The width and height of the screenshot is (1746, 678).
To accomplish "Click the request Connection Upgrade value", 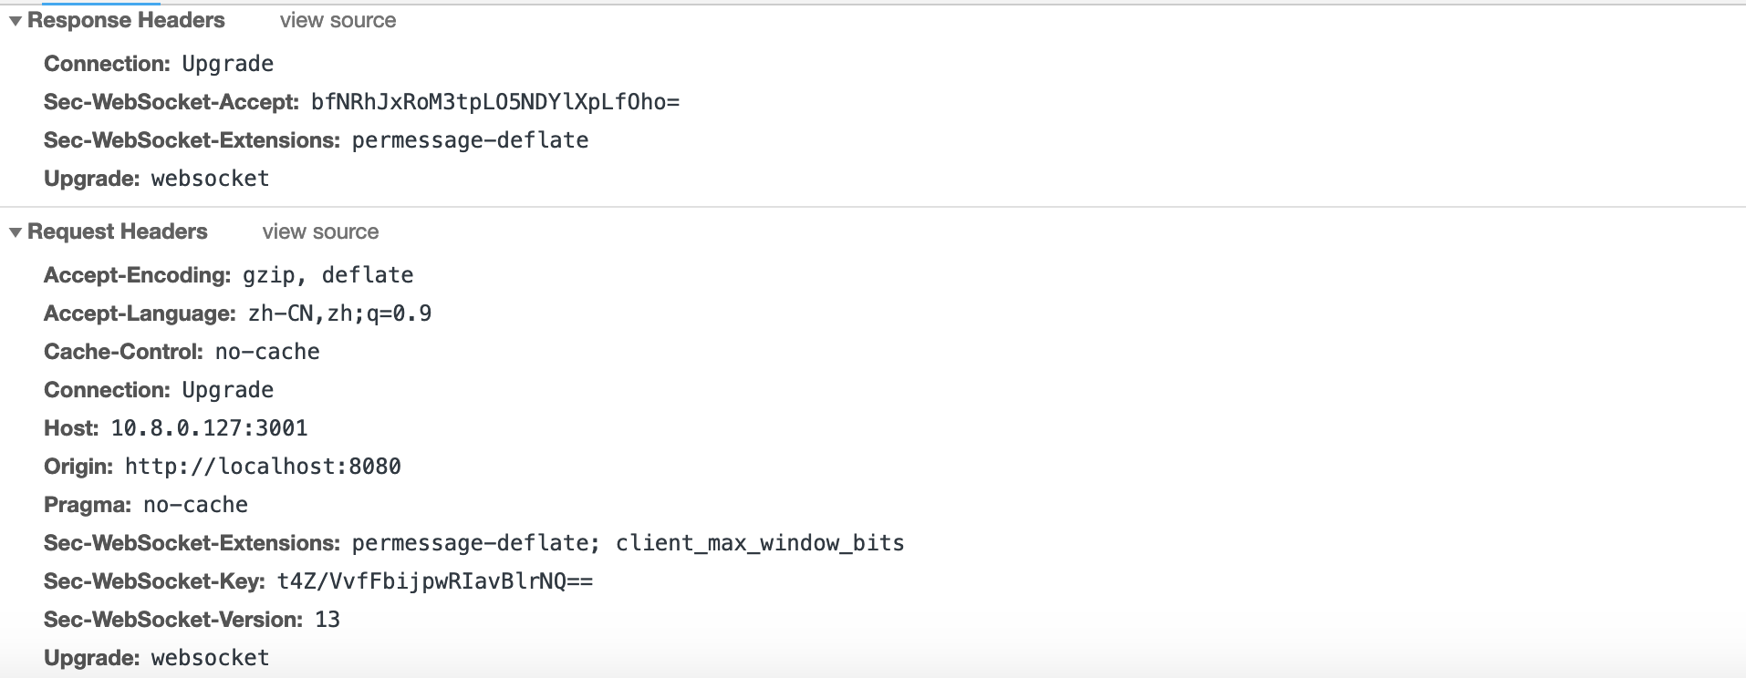I will coord(228,390).
